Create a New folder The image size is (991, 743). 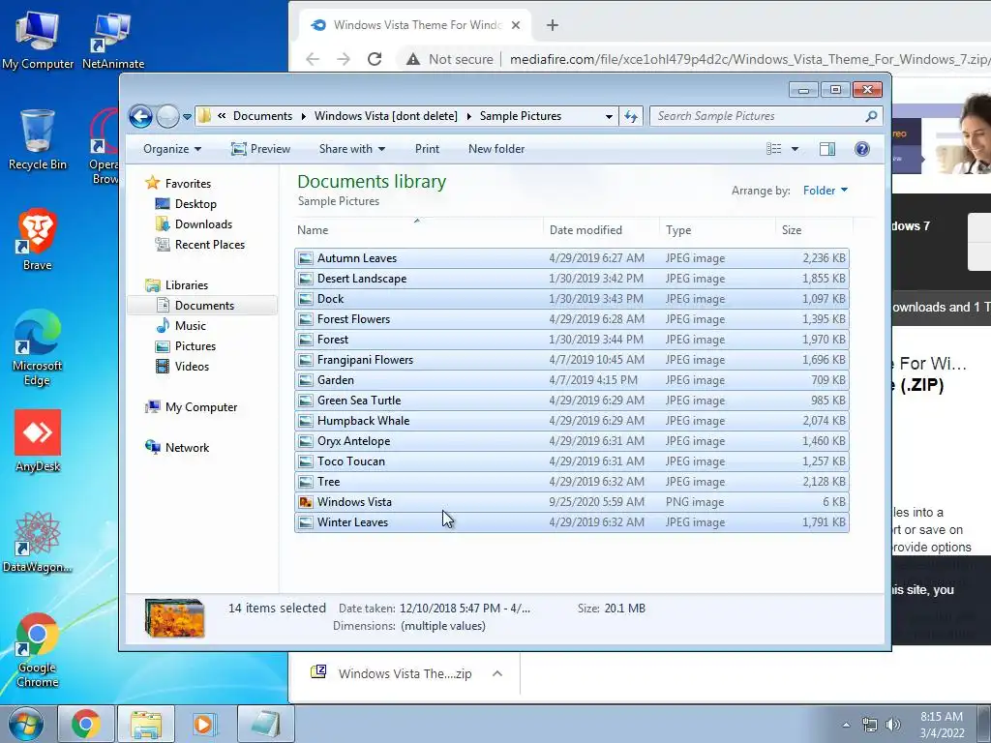coord(496,149)
